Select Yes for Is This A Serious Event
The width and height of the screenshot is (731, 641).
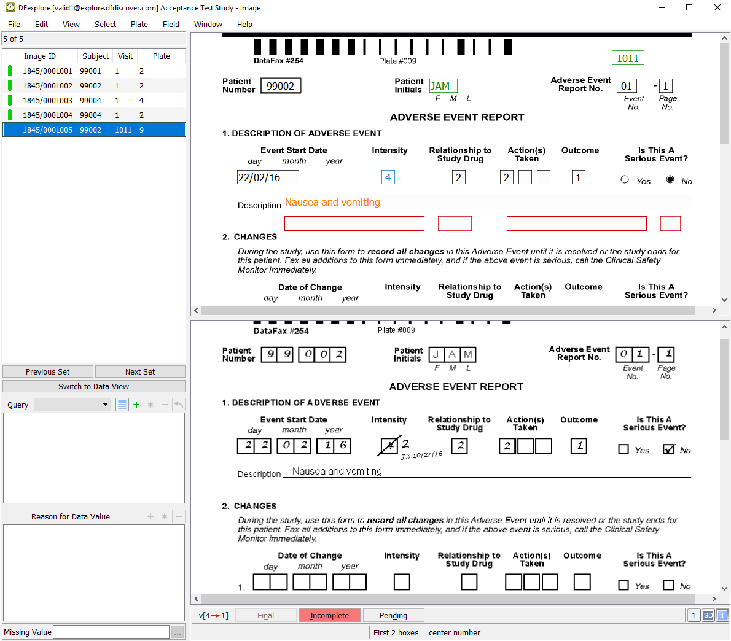click(x=625, y=180)
